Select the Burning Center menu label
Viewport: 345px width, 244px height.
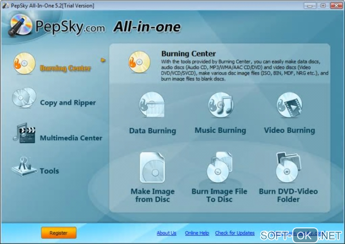coord(65,68)
